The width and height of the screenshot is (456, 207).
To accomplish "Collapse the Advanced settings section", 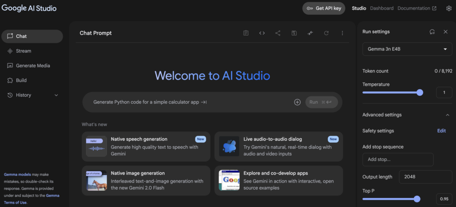I will [448, 115].
